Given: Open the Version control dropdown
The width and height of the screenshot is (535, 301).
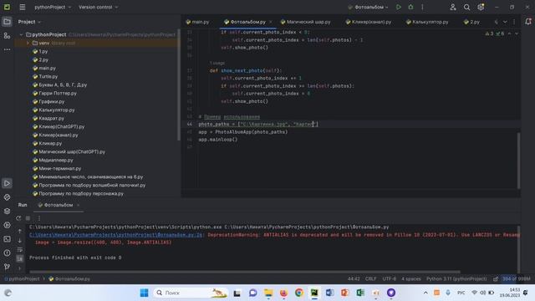Looking at the screenshot, I should pyautogui.click(x=99, y=7).
